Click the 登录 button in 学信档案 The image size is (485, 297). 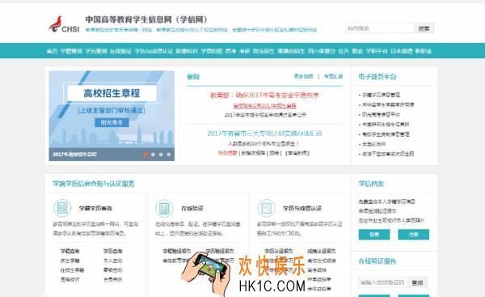click(374, 235)
